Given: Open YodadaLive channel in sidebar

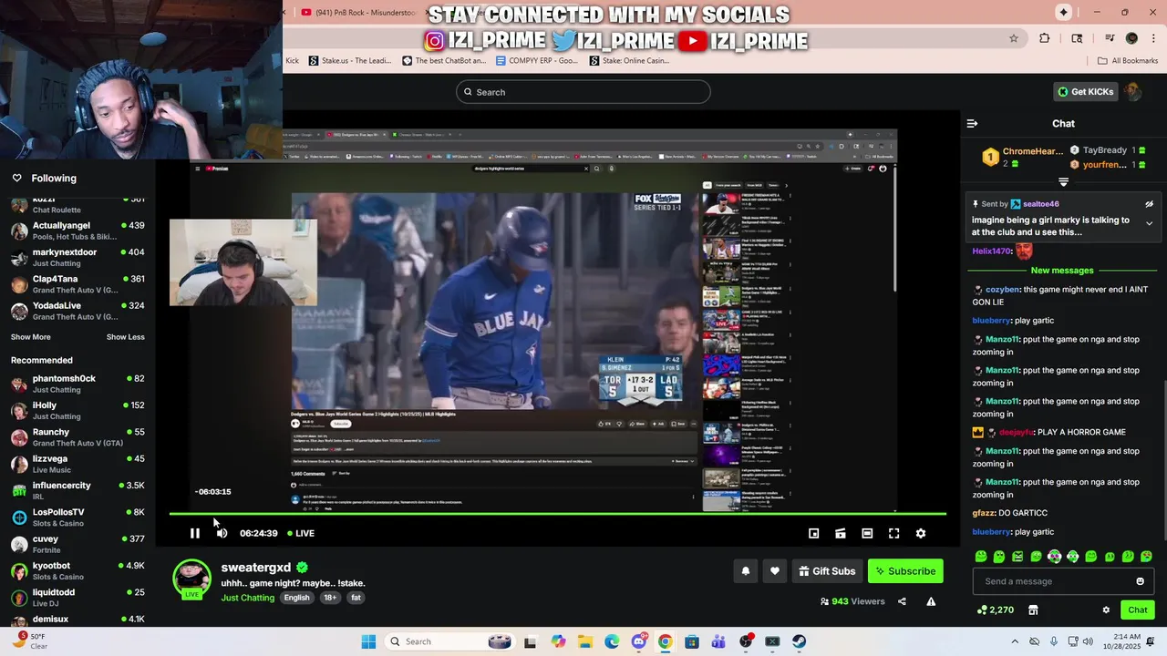Looking at the screenshot, I should (x=77, y=311).
